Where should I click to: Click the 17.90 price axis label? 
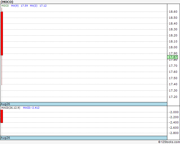point(173,54)
